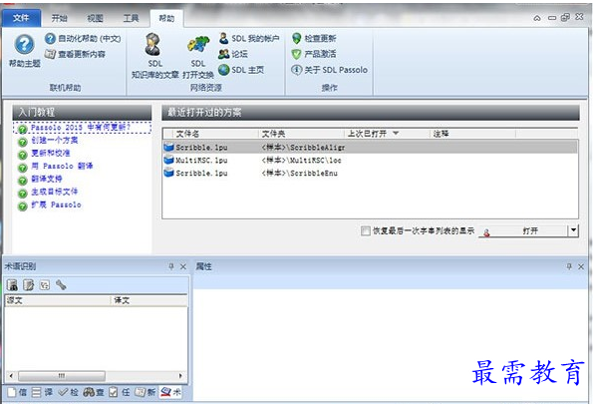Select the 术 terminology bottom tab

170,392
